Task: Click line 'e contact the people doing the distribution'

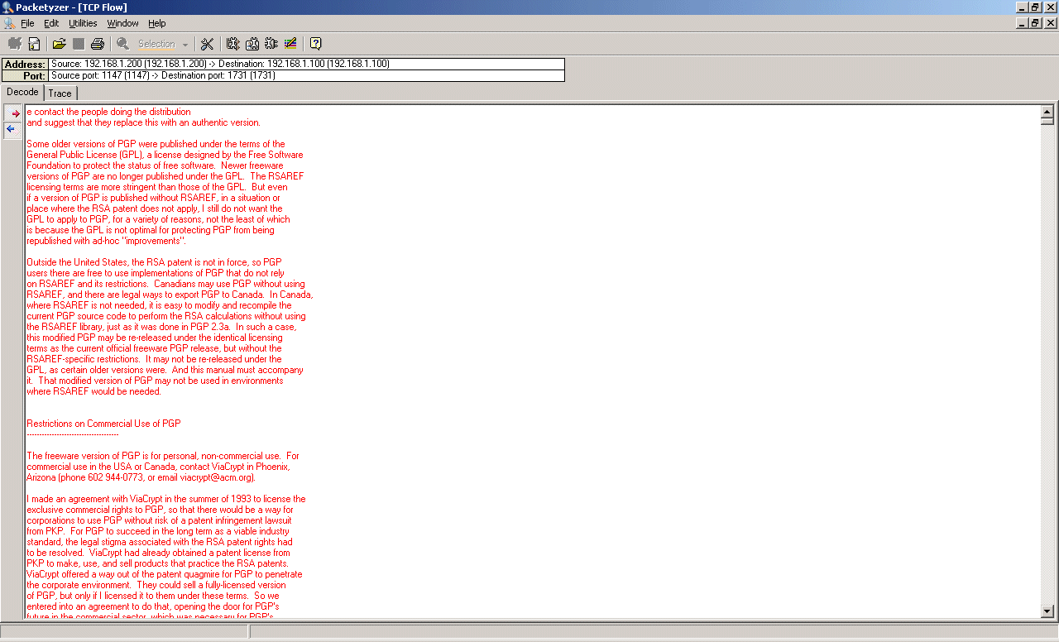Action: point(108,112)
